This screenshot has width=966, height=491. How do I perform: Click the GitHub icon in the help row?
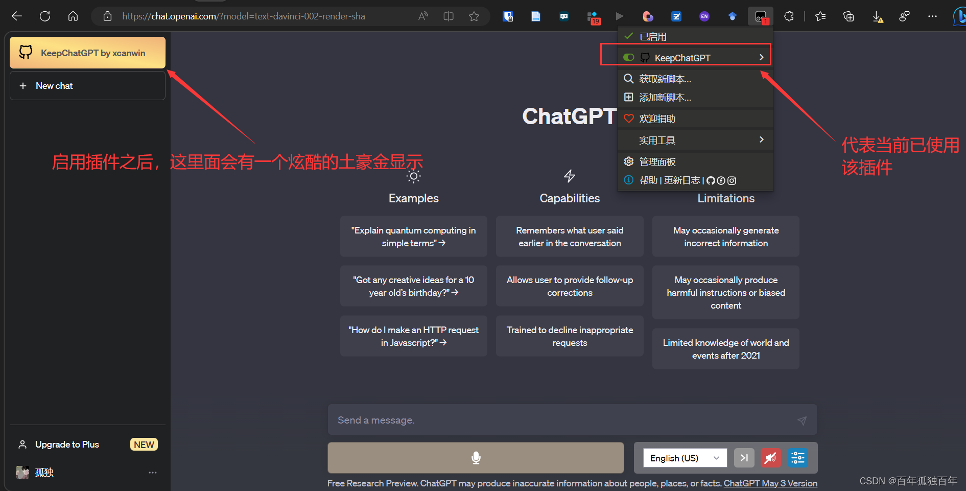pos(711,180)
